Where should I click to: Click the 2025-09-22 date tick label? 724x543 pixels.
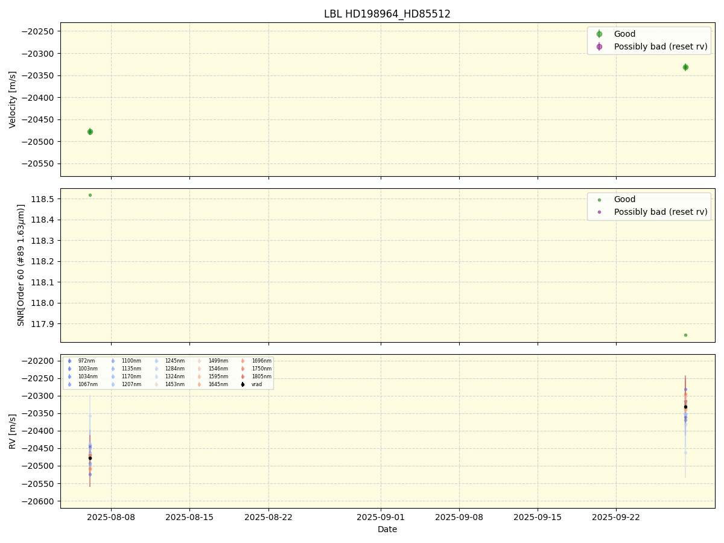(x=616, y=517)
